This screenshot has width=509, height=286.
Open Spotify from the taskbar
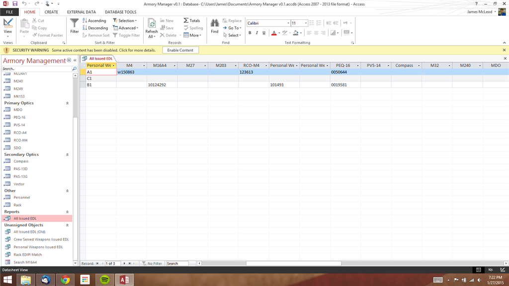[104, 280]
